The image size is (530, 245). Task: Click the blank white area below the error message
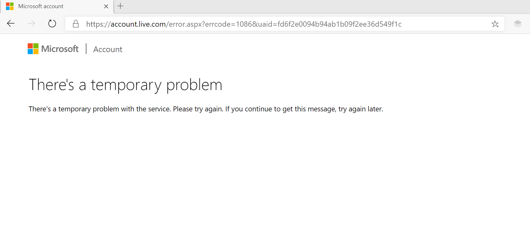click(x=265, y=179)
